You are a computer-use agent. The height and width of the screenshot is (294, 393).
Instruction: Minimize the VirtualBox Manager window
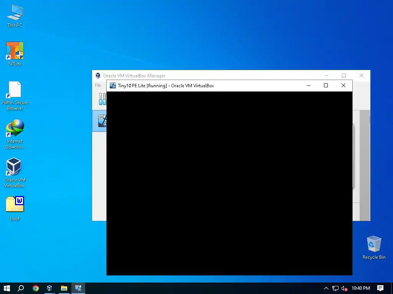[327, 75]
